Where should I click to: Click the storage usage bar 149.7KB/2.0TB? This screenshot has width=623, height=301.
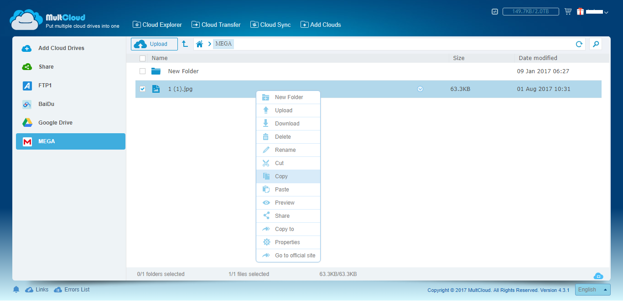531,12
